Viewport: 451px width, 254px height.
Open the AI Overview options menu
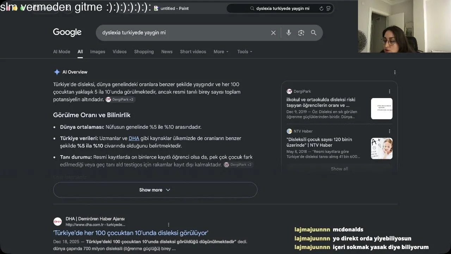pos(395,72)
